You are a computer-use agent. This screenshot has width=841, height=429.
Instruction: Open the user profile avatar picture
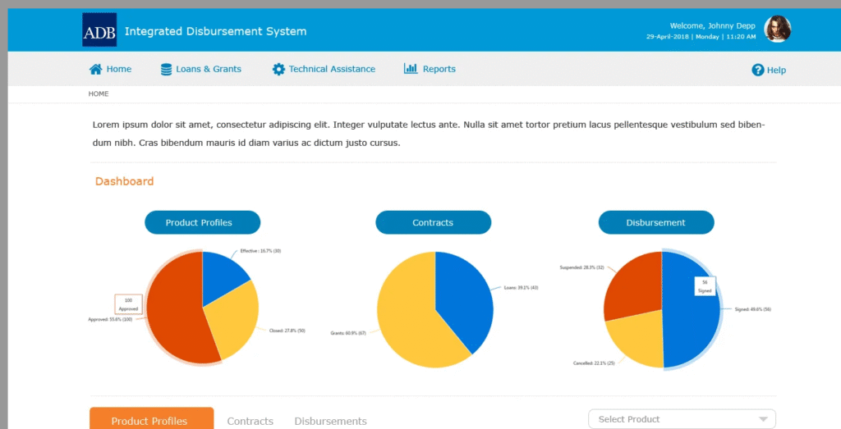click(x=777, y=30)
